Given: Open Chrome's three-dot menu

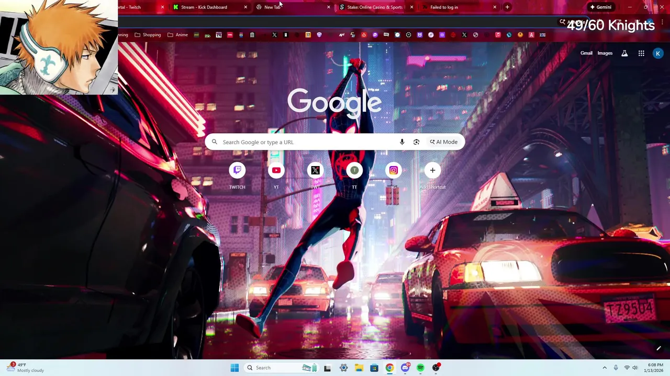Looking at the screenshot, I should pos(663,22).
